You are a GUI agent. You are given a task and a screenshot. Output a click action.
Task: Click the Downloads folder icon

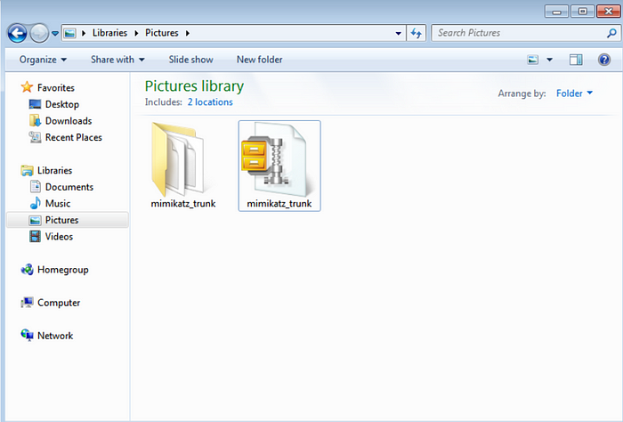click(x=35, y=120)
